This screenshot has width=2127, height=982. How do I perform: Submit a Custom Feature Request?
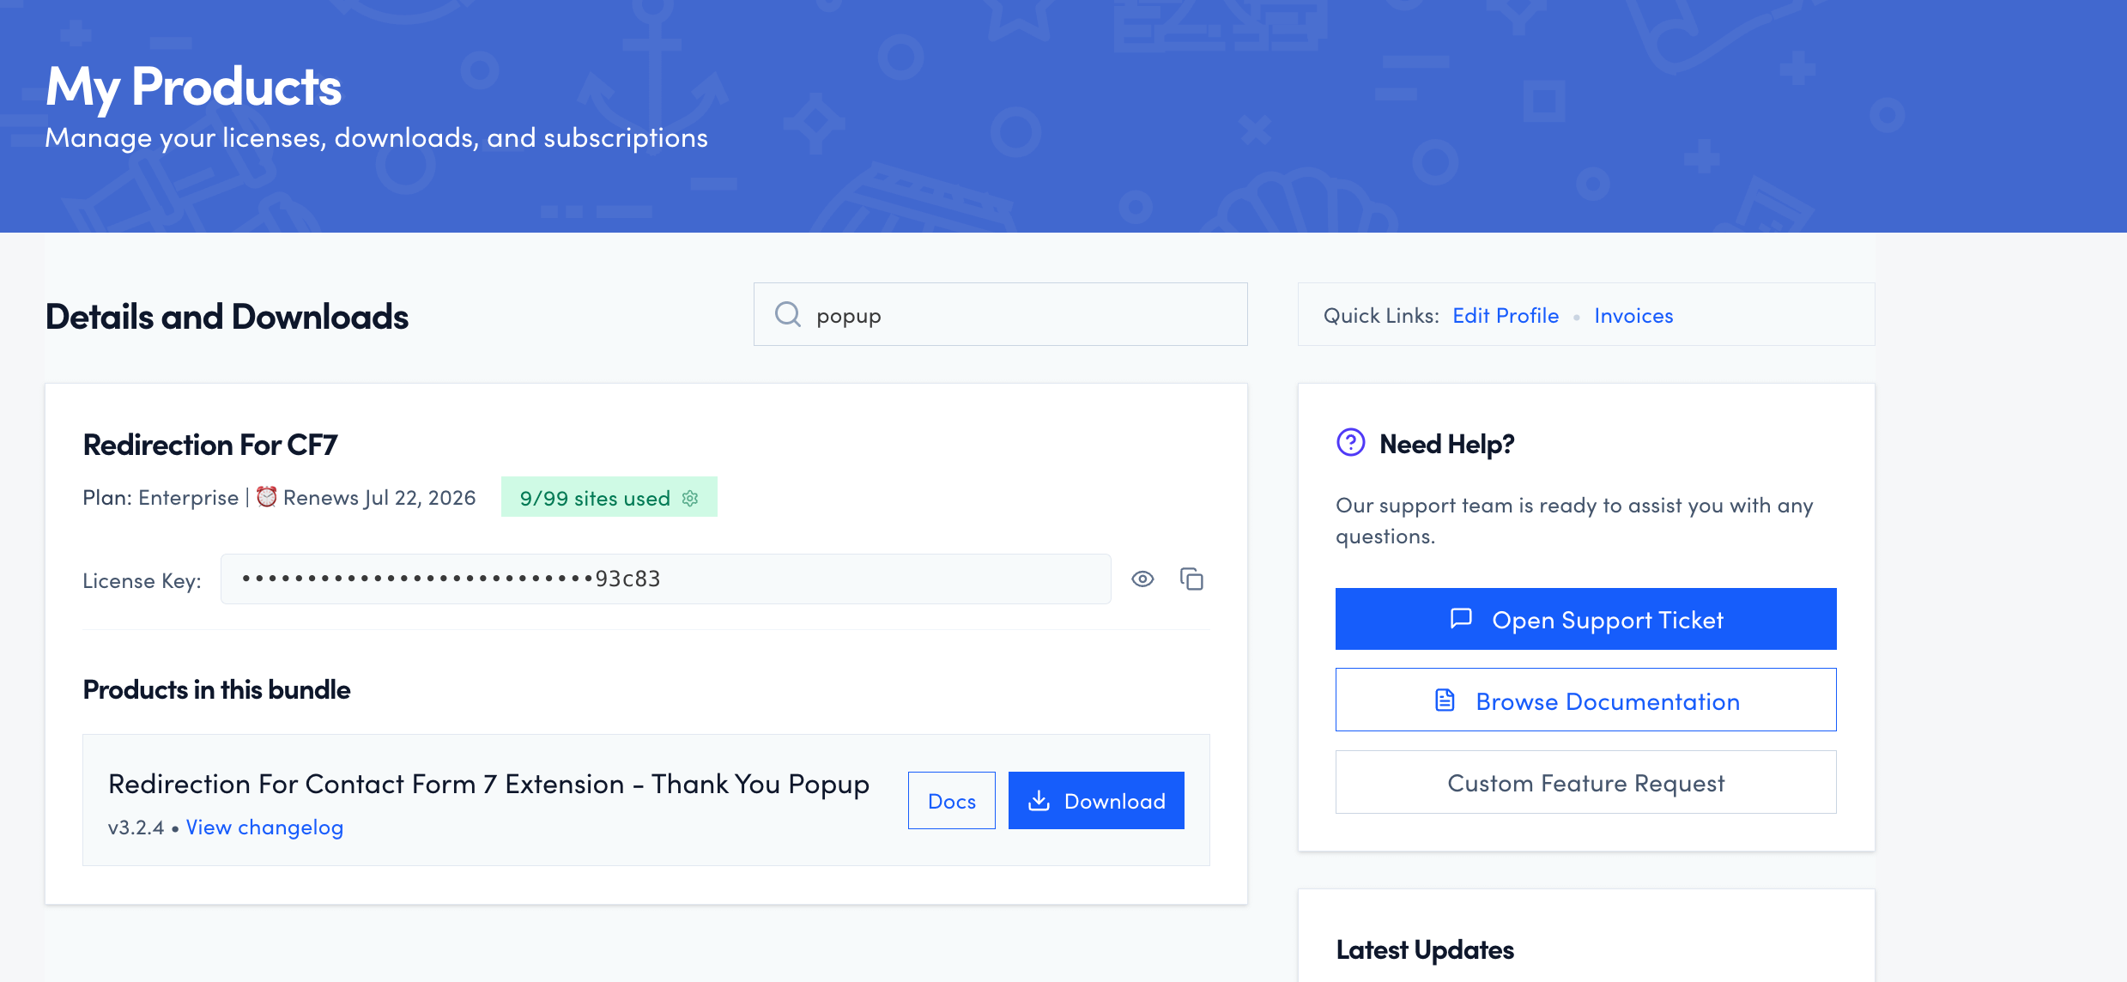click(x=1585, y=782)
